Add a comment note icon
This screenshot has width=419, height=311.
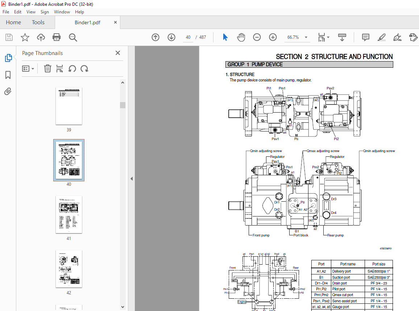pos(366,37)
